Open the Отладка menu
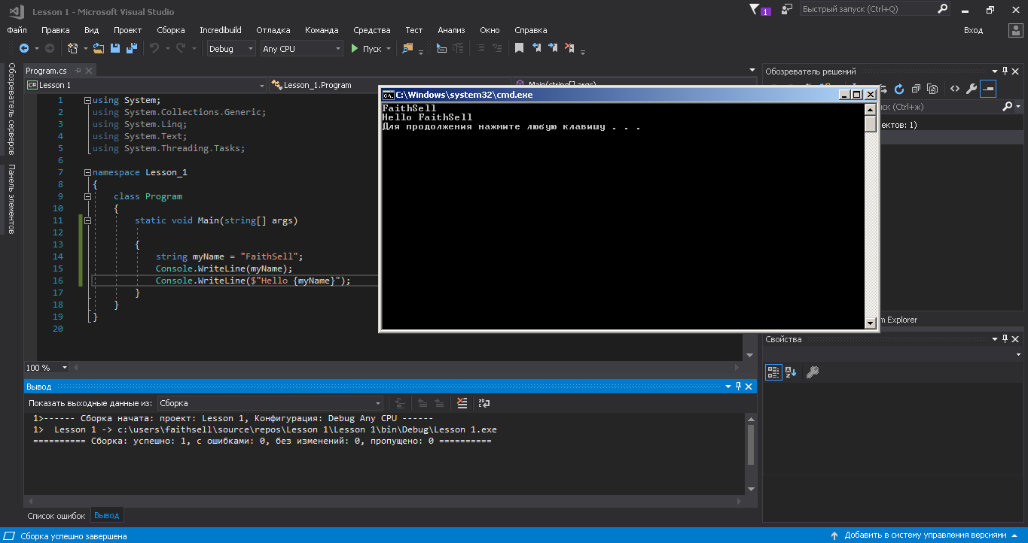 [273, 30]
